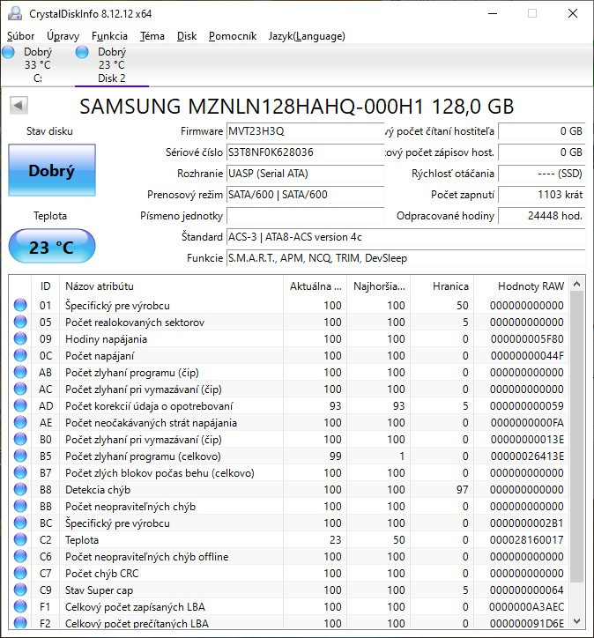Select Počet neočakávaných strát napájania row

tap(289, 422)
